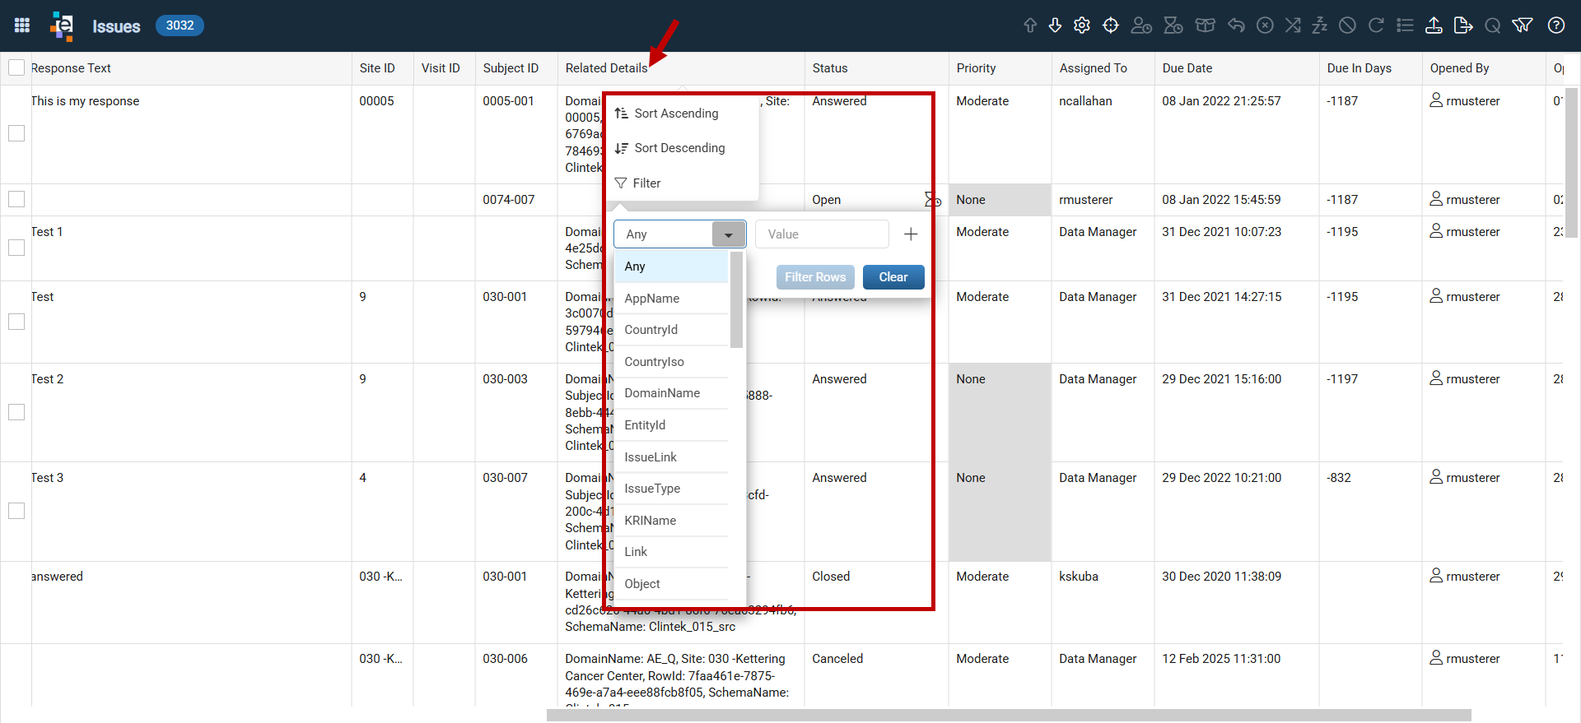Click the filter Value input field
Image resolution: width=1581 pixels, height=723 pixels.
(x=822, y=234)
